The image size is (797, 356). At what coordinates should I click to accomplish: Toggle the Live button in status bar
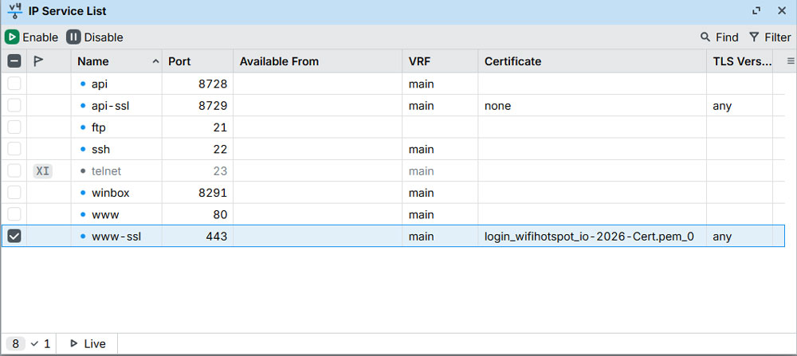coord(88,344)
